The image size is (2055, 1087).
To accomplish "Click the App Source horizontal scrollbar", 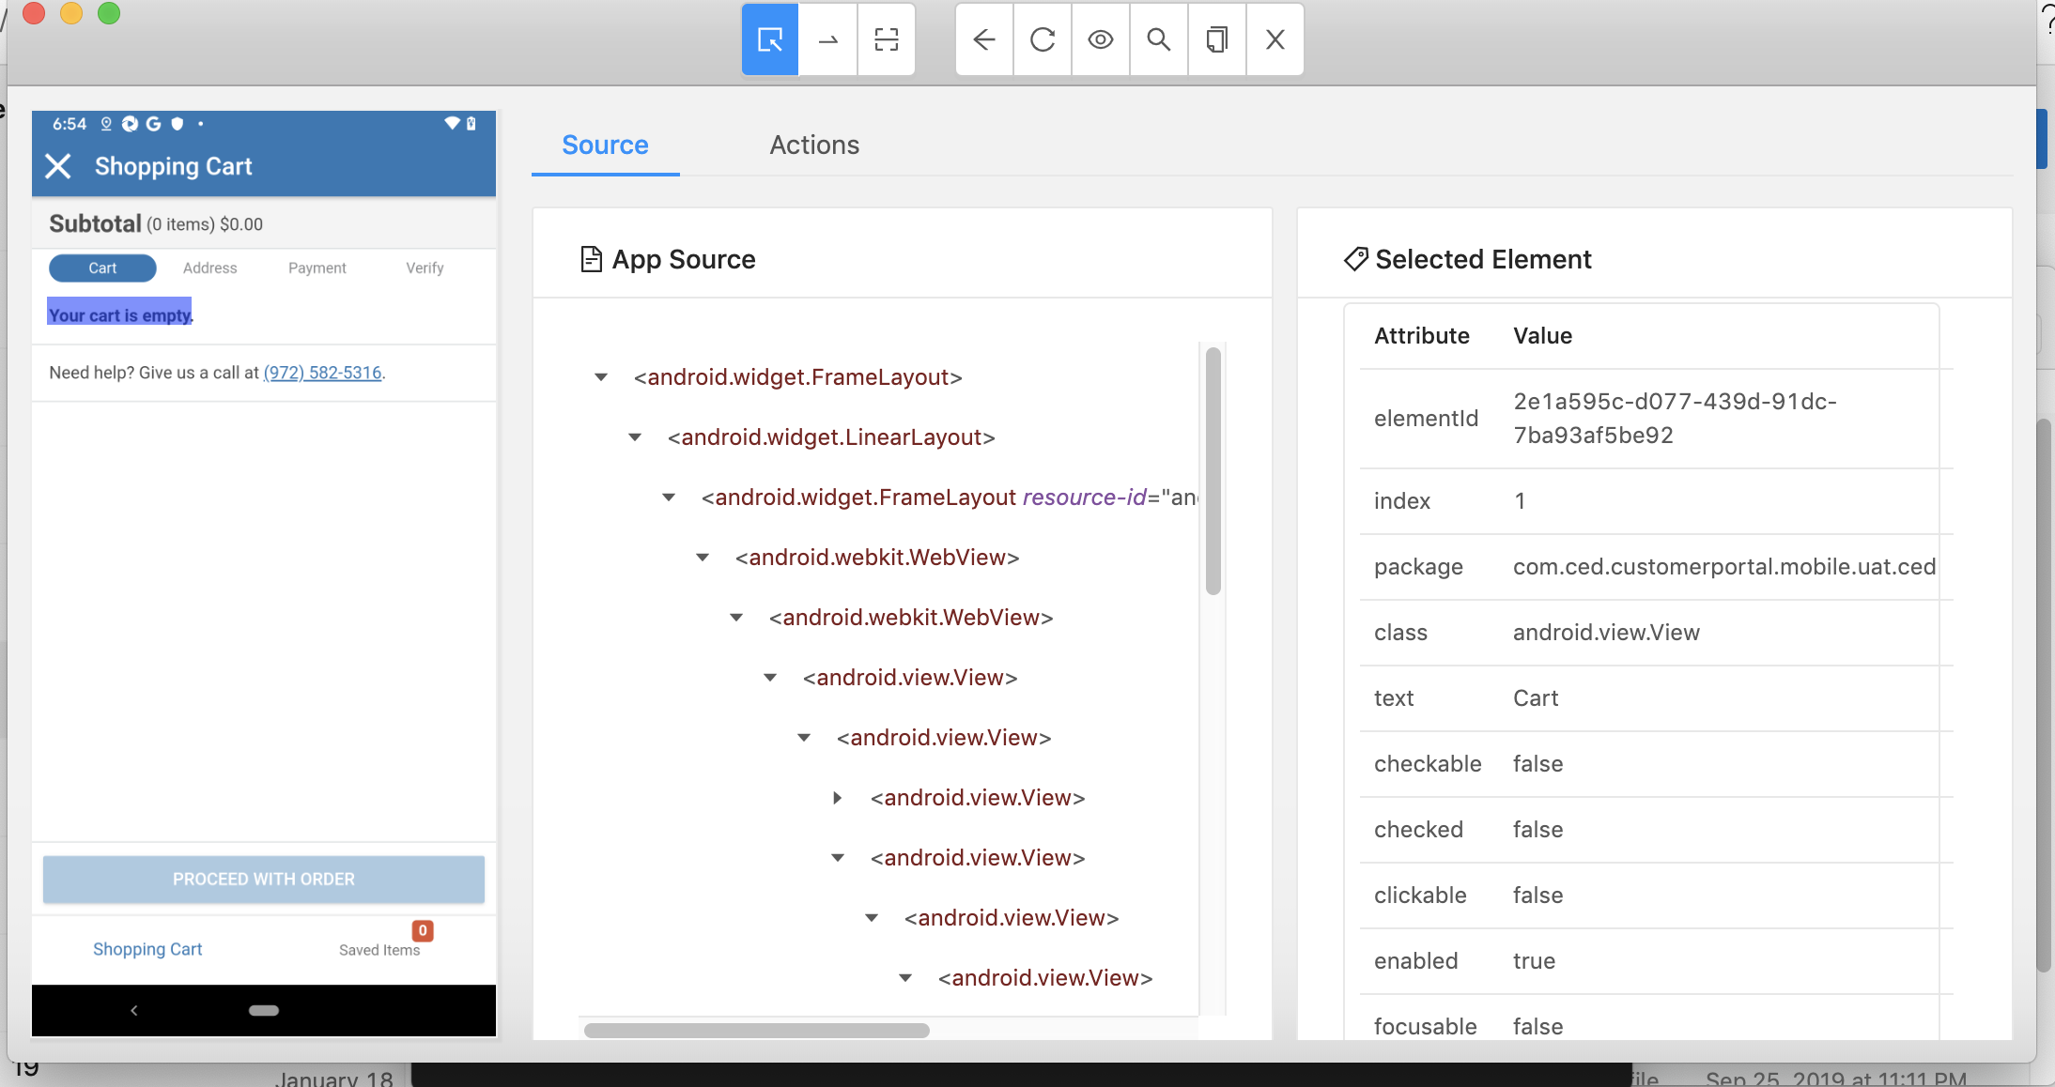I will (x=756, y=1030).
